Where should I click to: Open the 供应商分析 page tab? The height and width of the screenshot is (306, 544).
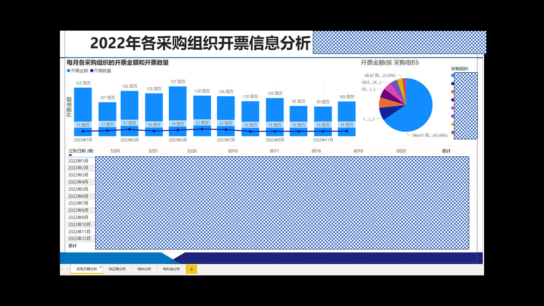[x=117, y=269]
